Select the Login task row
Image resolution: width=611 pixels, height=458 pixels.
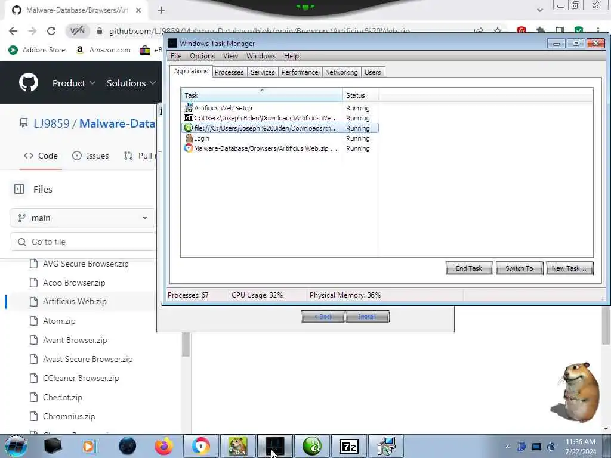point(279,138)
